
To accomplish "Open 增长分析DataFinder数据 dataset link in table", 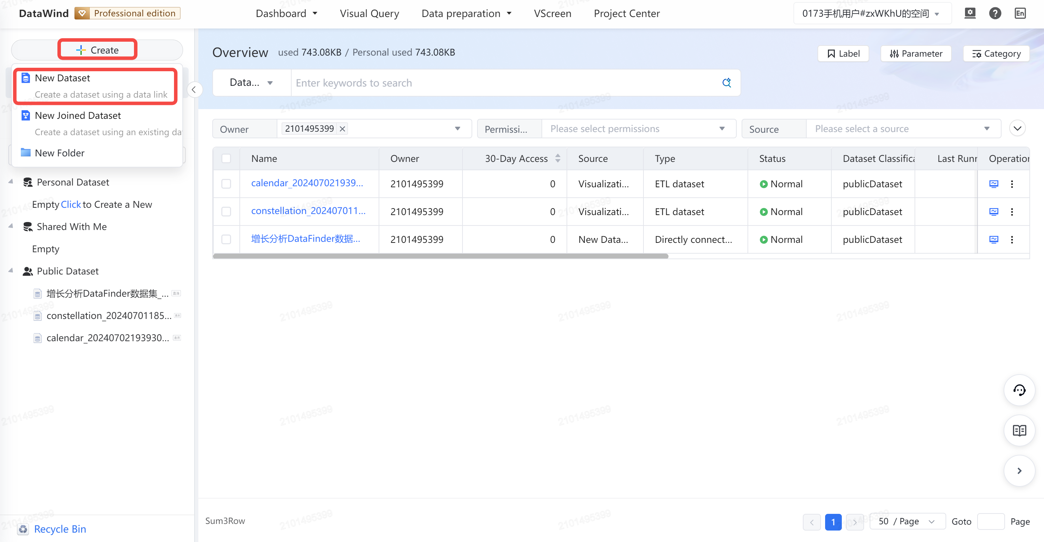I will point(305,239).
